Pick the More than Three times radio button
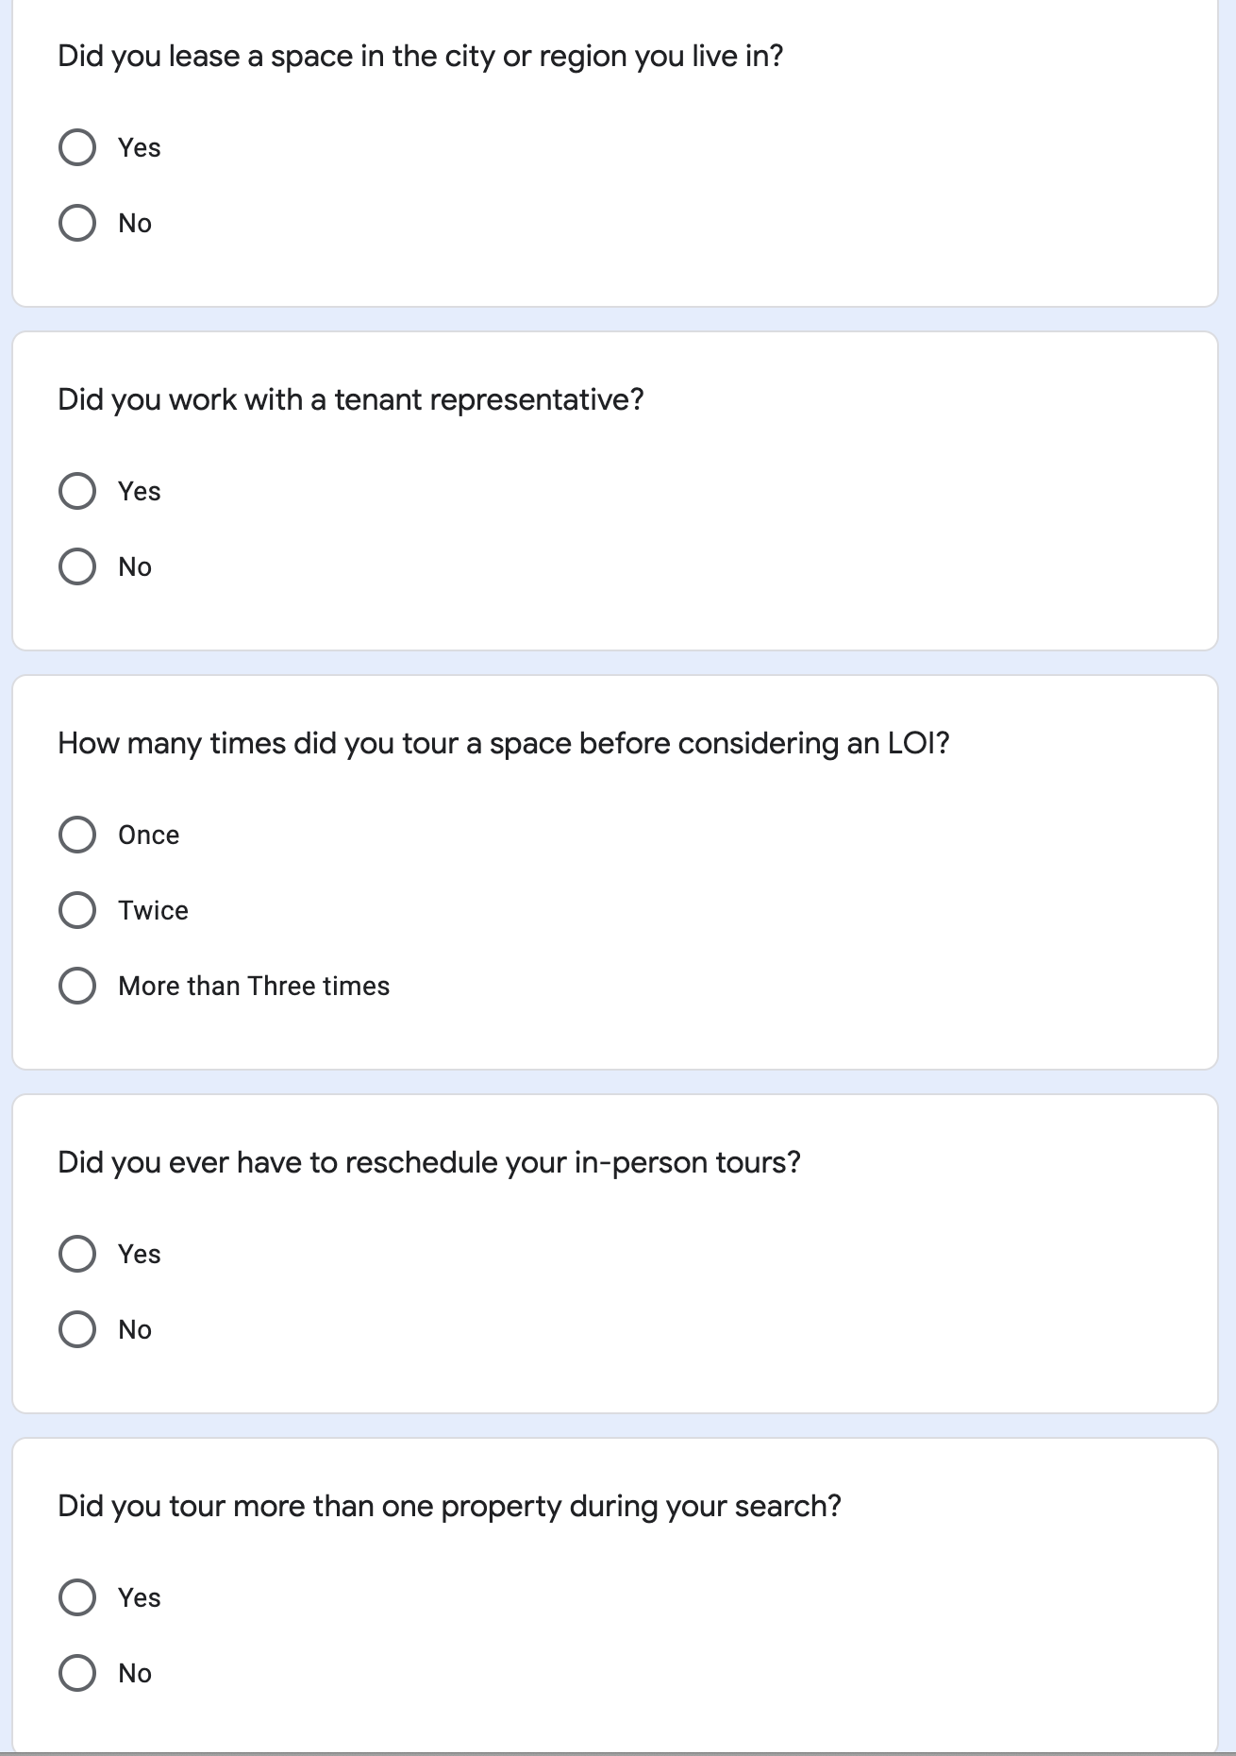Screen dimensions: 1236x1756 point(77,987)
